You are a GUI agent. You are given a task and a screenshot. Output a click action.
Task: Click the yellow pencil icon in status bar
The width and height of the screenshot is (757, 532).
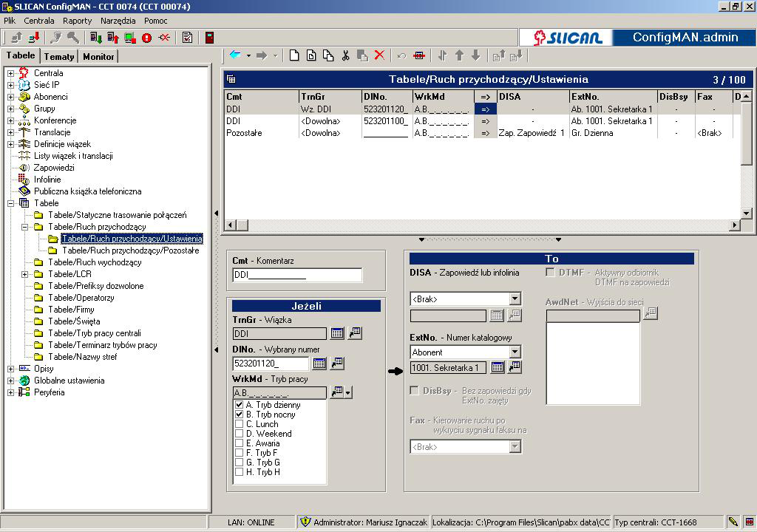(x=733, y=522)
